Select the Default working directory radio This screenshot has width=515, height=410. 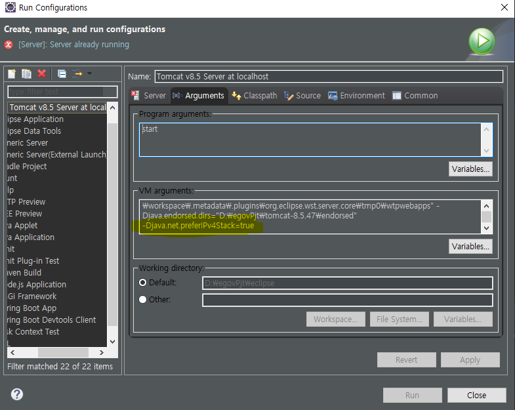tap(142, 283)
